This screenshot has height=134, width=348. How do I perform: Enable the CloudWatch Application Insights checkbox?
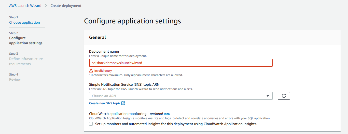click(91, 124)
